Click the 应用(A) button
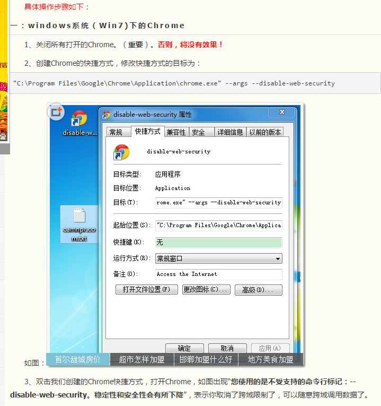The image size is (381, 406). point(270,348)
